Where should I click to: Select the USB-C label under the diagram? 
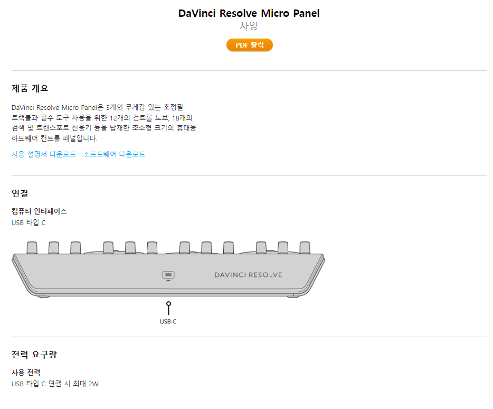tap(168, 321)
